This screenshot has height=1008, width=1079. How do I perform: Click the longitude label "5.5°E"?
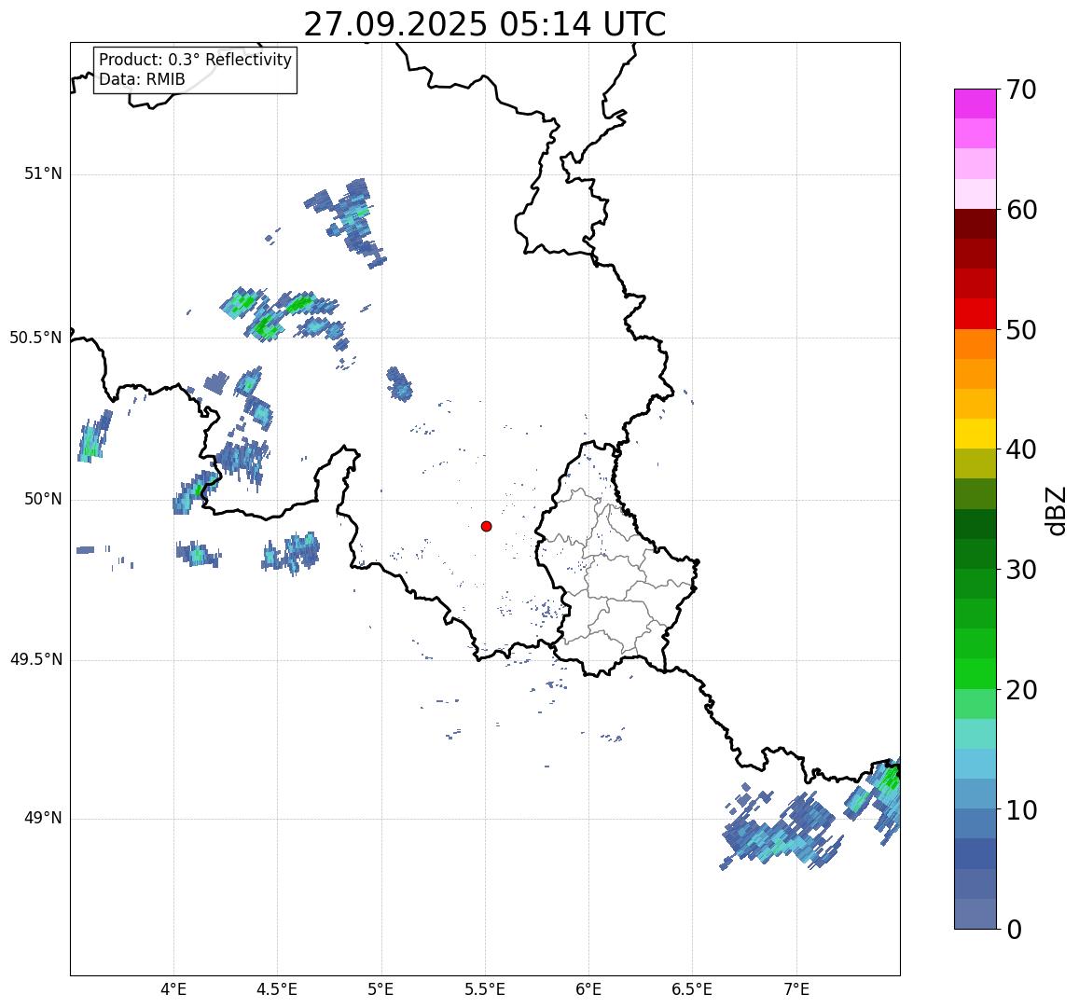coord(485,989)
